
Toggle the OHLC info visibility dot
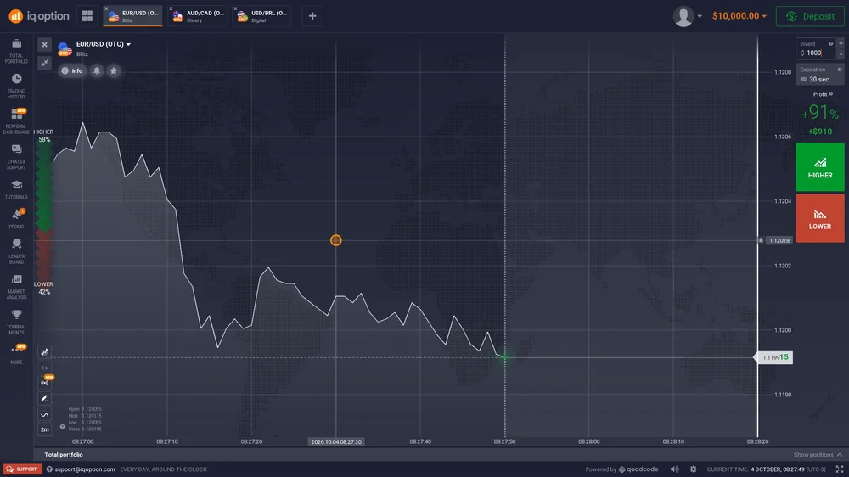click(x=62, y=427)
